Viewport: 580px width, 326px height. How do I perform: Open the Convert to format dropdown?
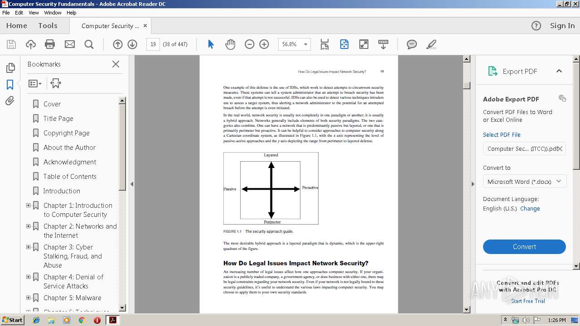[x=524, y=182]
